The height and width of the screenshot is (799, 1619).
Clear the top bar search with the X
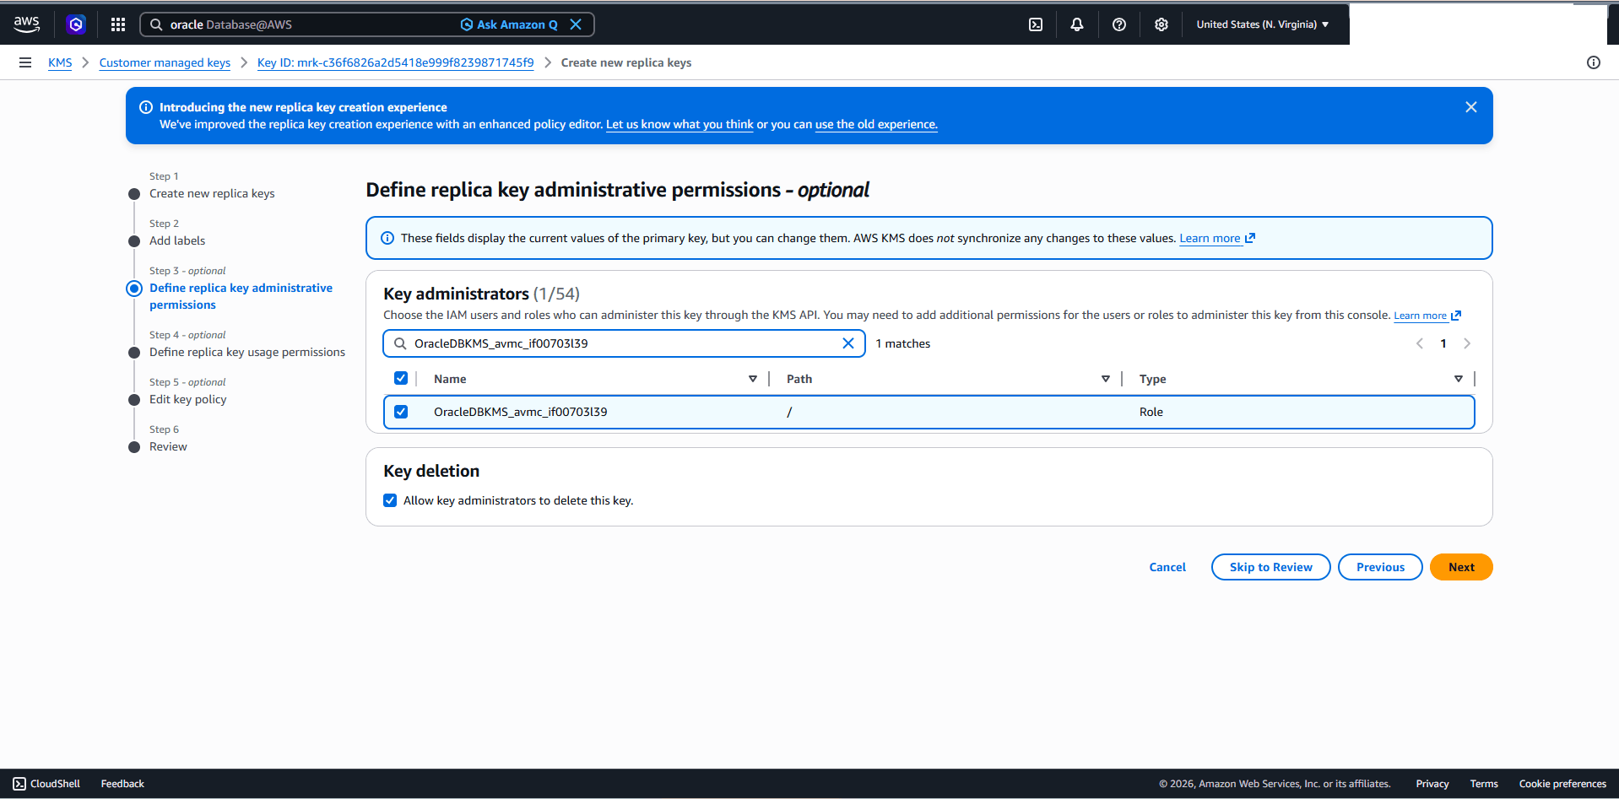(576, 24)
